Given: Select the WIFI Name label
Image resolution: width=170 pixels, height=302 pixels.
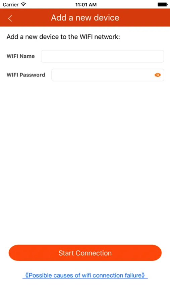Looking at the screenshot, I should click(20, 56).
